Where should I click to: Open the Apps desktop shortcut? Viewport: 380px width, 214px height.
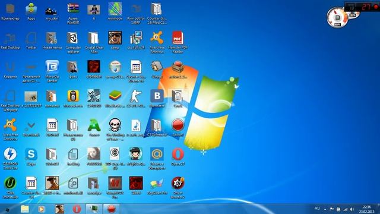[x=31, y=12]
